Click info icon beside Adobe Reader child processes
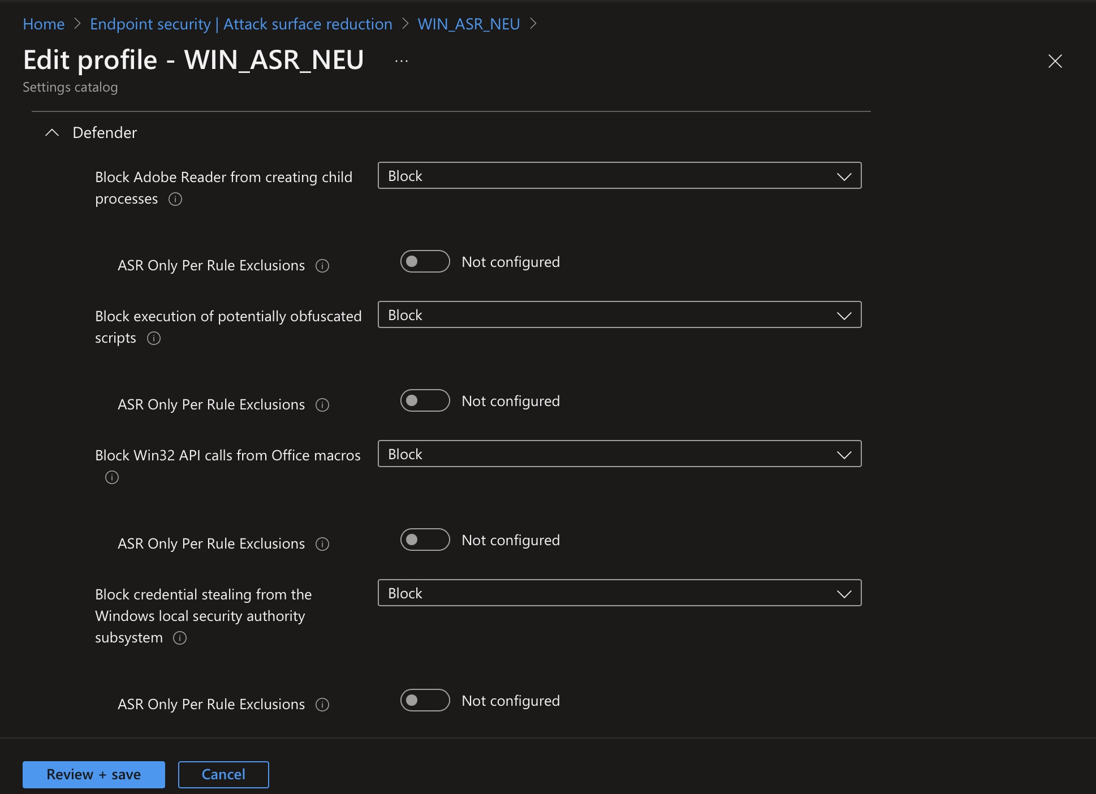Viewport: 1096px width, 794px height. [x=175, y=199]
